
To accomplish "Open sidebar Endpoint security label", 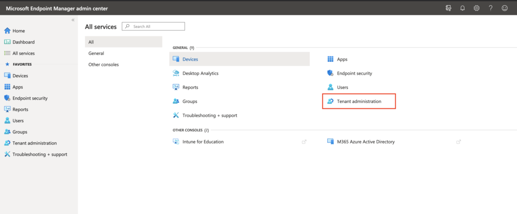I will pos(30,98).
